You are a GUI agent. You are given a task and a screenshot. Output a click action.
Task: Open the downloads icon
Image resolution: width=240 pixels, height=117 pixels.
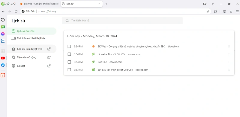(x=231, y=11)
